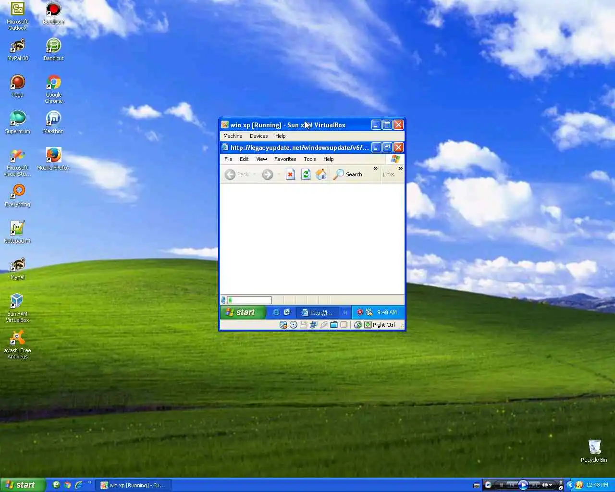
Task: Launch Internet Explorer from guest quick launch
Action: 276,312
